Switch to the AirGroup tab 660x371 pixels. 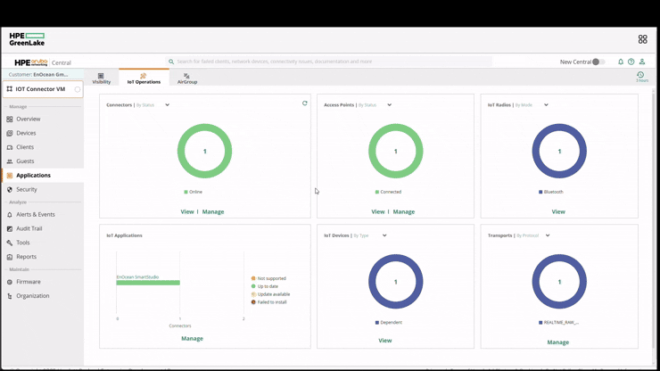(187, 78)
